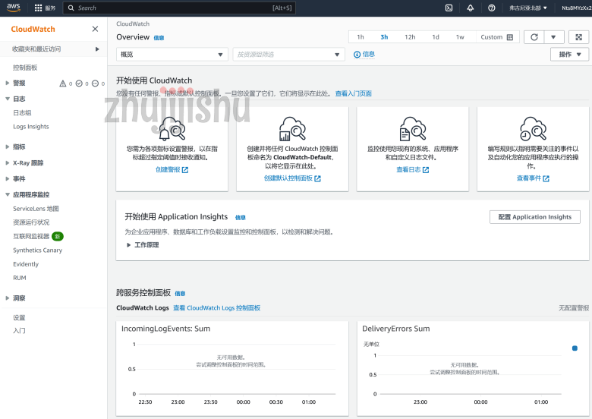
Task: Click the in-alarm triangle status icon
Action: [x=63, y=83]
